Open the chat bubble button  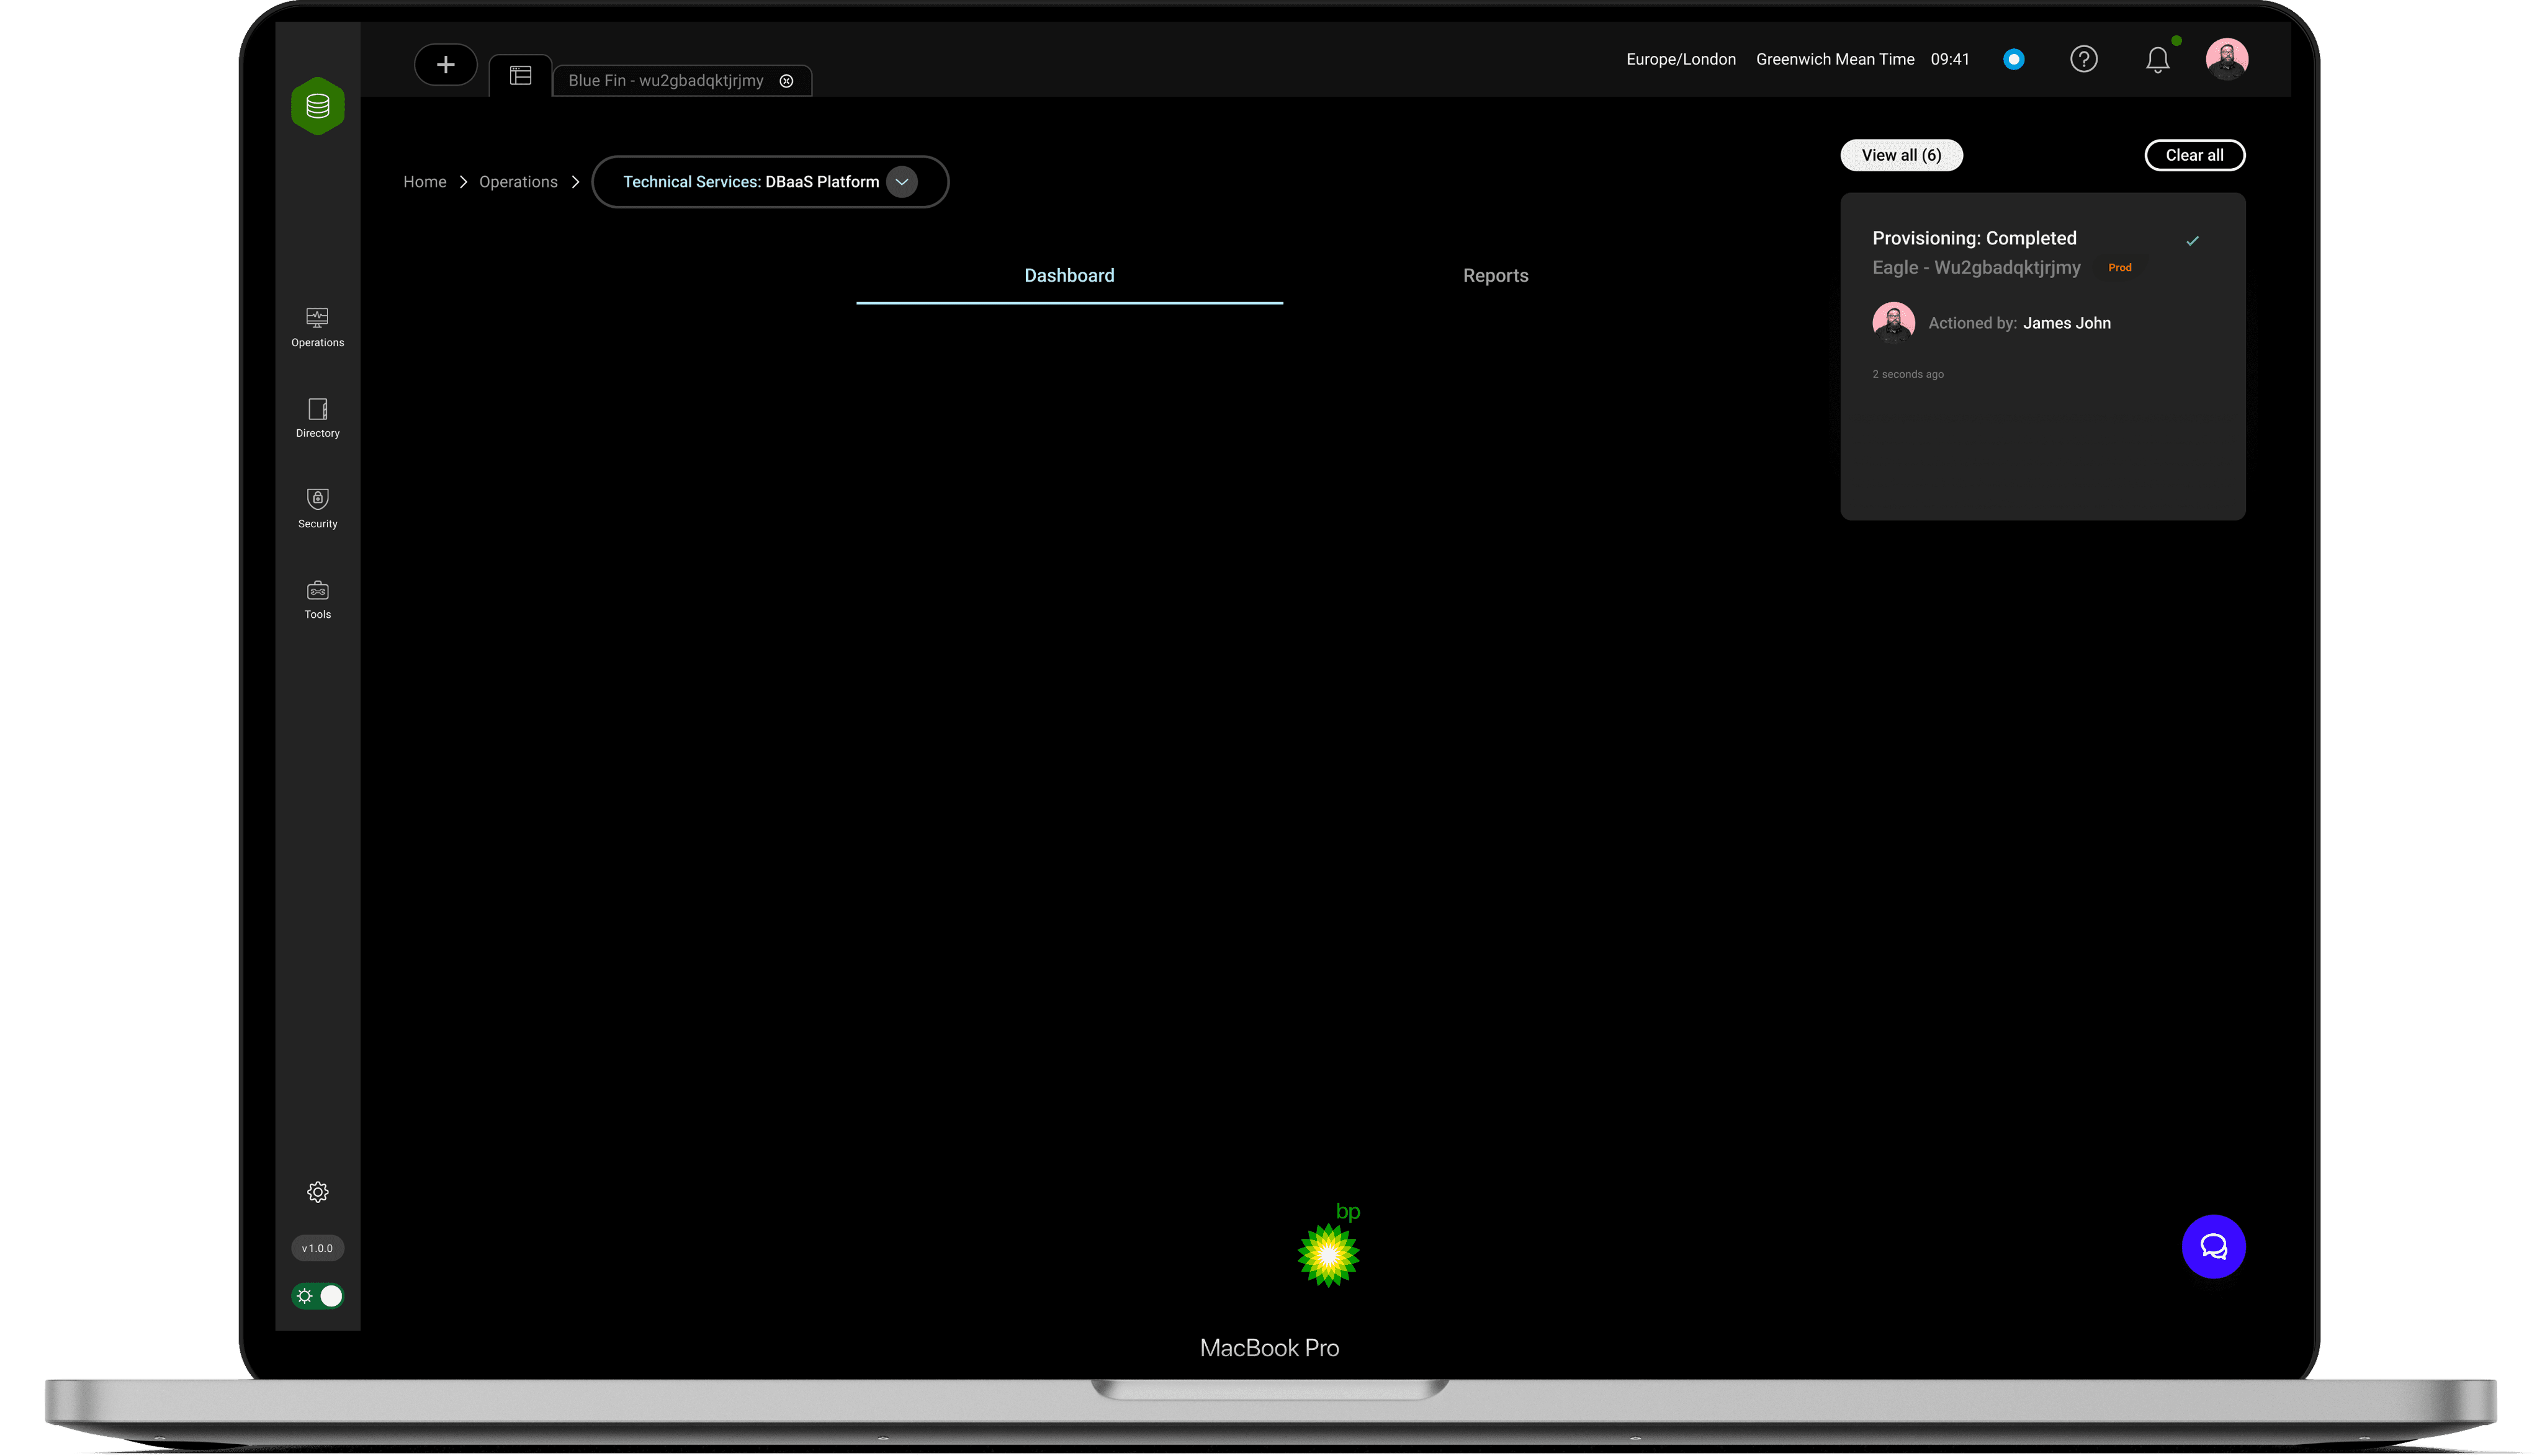click(2212, 1246)
